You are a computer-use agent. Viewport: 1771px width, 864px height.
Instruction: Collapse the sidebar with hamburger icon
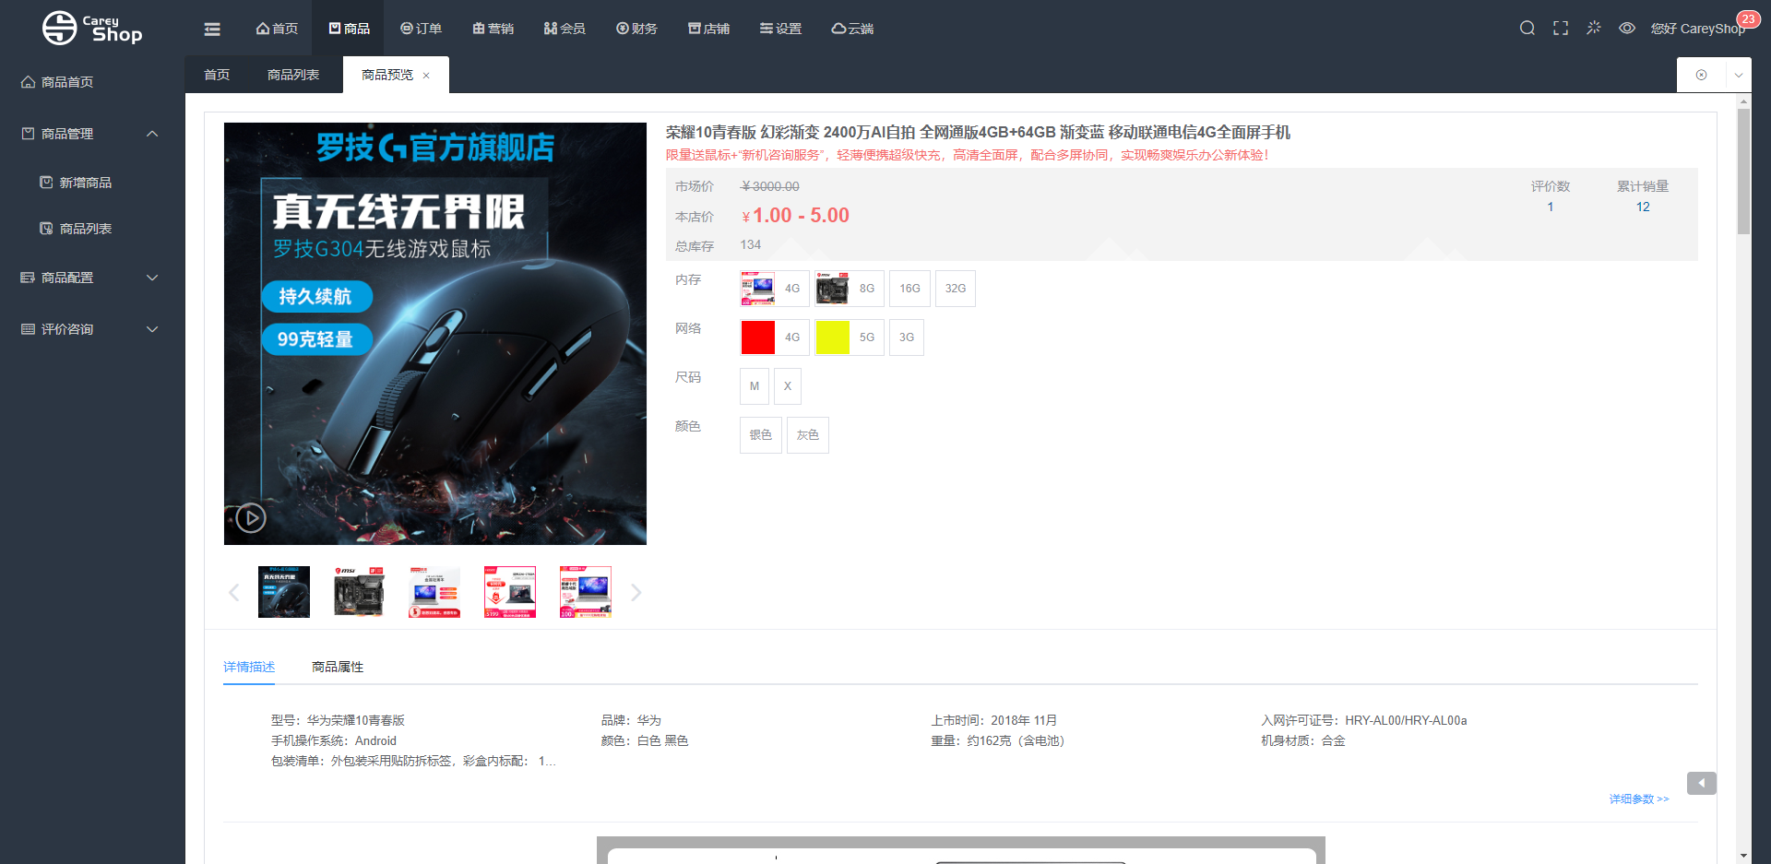pos(212,29)
